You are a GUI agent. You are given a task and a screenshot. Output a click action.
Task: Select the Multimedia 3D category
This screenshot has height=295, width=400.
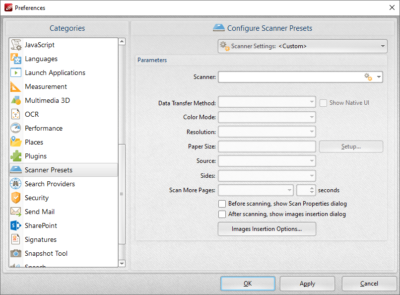pyautogui.click(x=64, y=100)
